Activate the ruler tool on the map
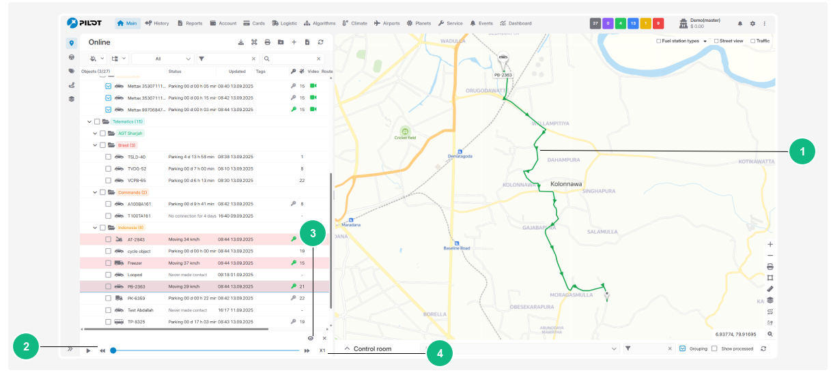This screenshot has width=831, height=375. tap(770, 288)
